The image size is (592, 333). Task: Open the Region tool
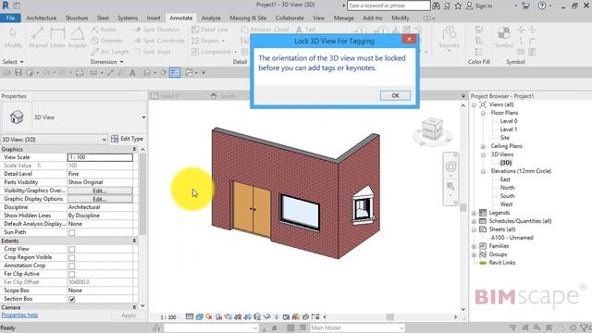point(208,41)
